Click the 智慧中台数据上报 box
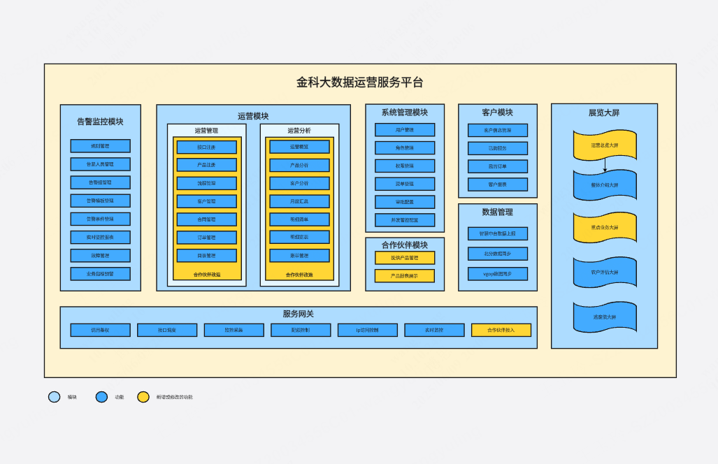The width and height of the screenshot is (718, 464). pos(498,234)
